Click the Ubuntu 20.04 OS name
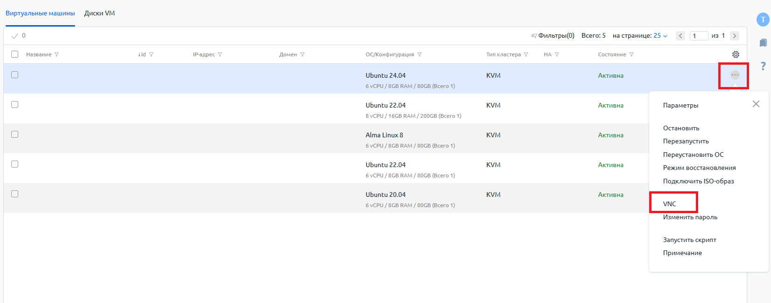The image size is (771, 303). tap(385, 195)
